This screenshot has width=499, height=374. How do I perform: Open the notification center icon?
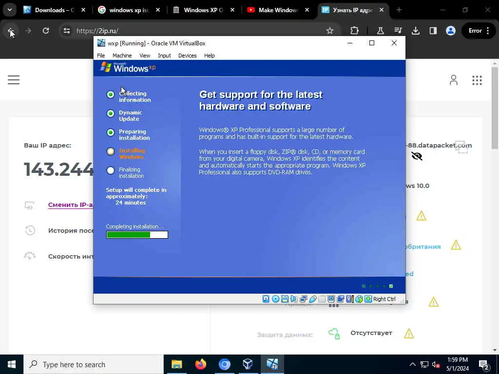pyautogui.click(x=484, y=364)
